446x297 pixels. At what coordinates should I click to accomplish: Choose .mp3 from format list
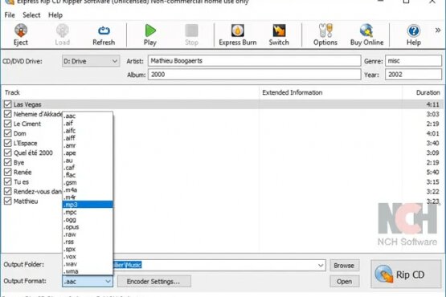pos(88,205)
